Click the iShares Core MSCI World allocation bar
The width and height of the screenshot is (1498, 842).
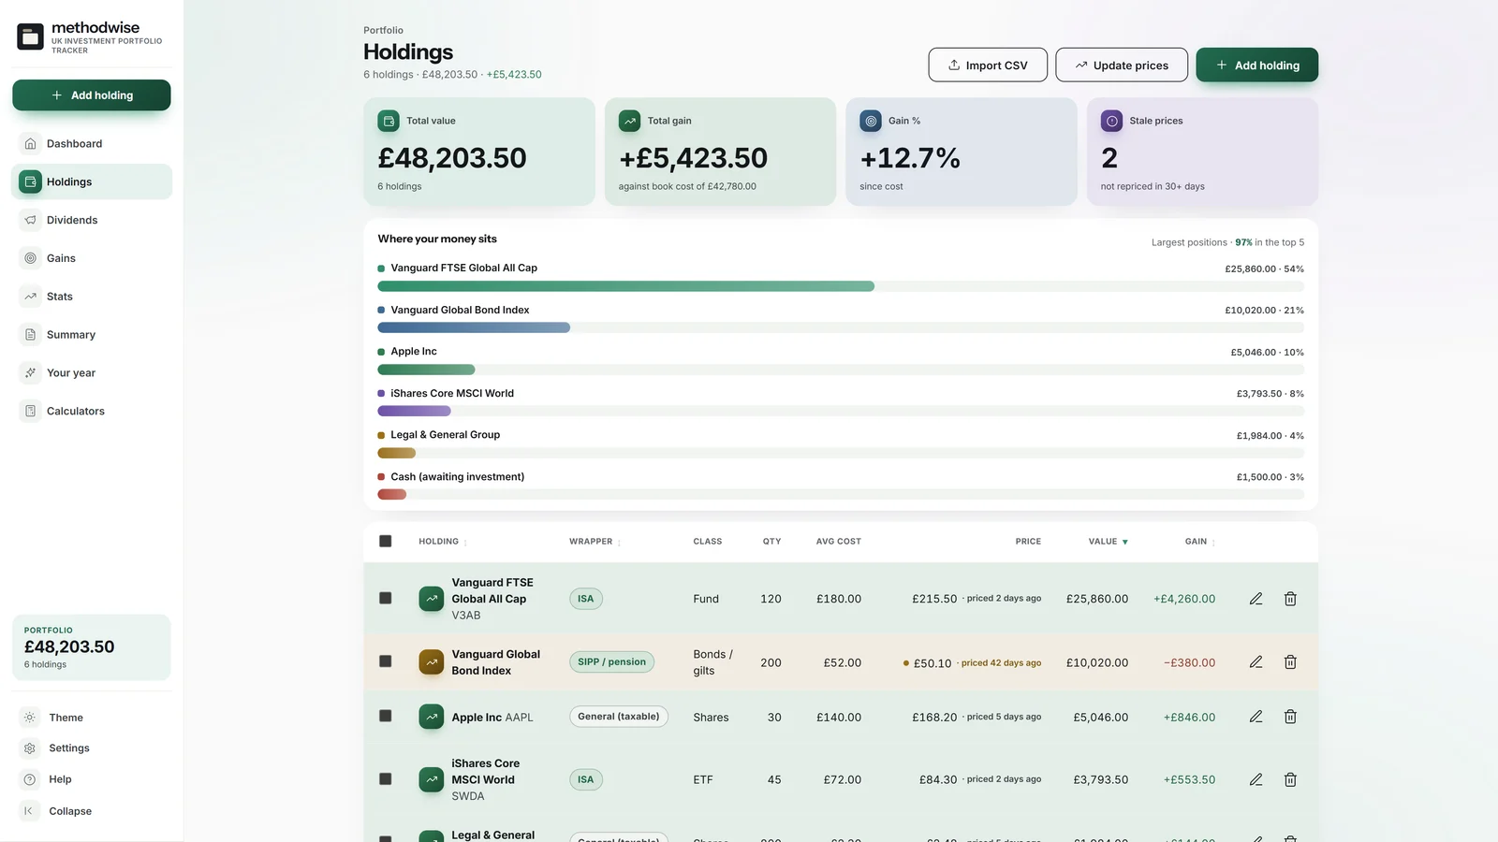click(x=841, y=411)
